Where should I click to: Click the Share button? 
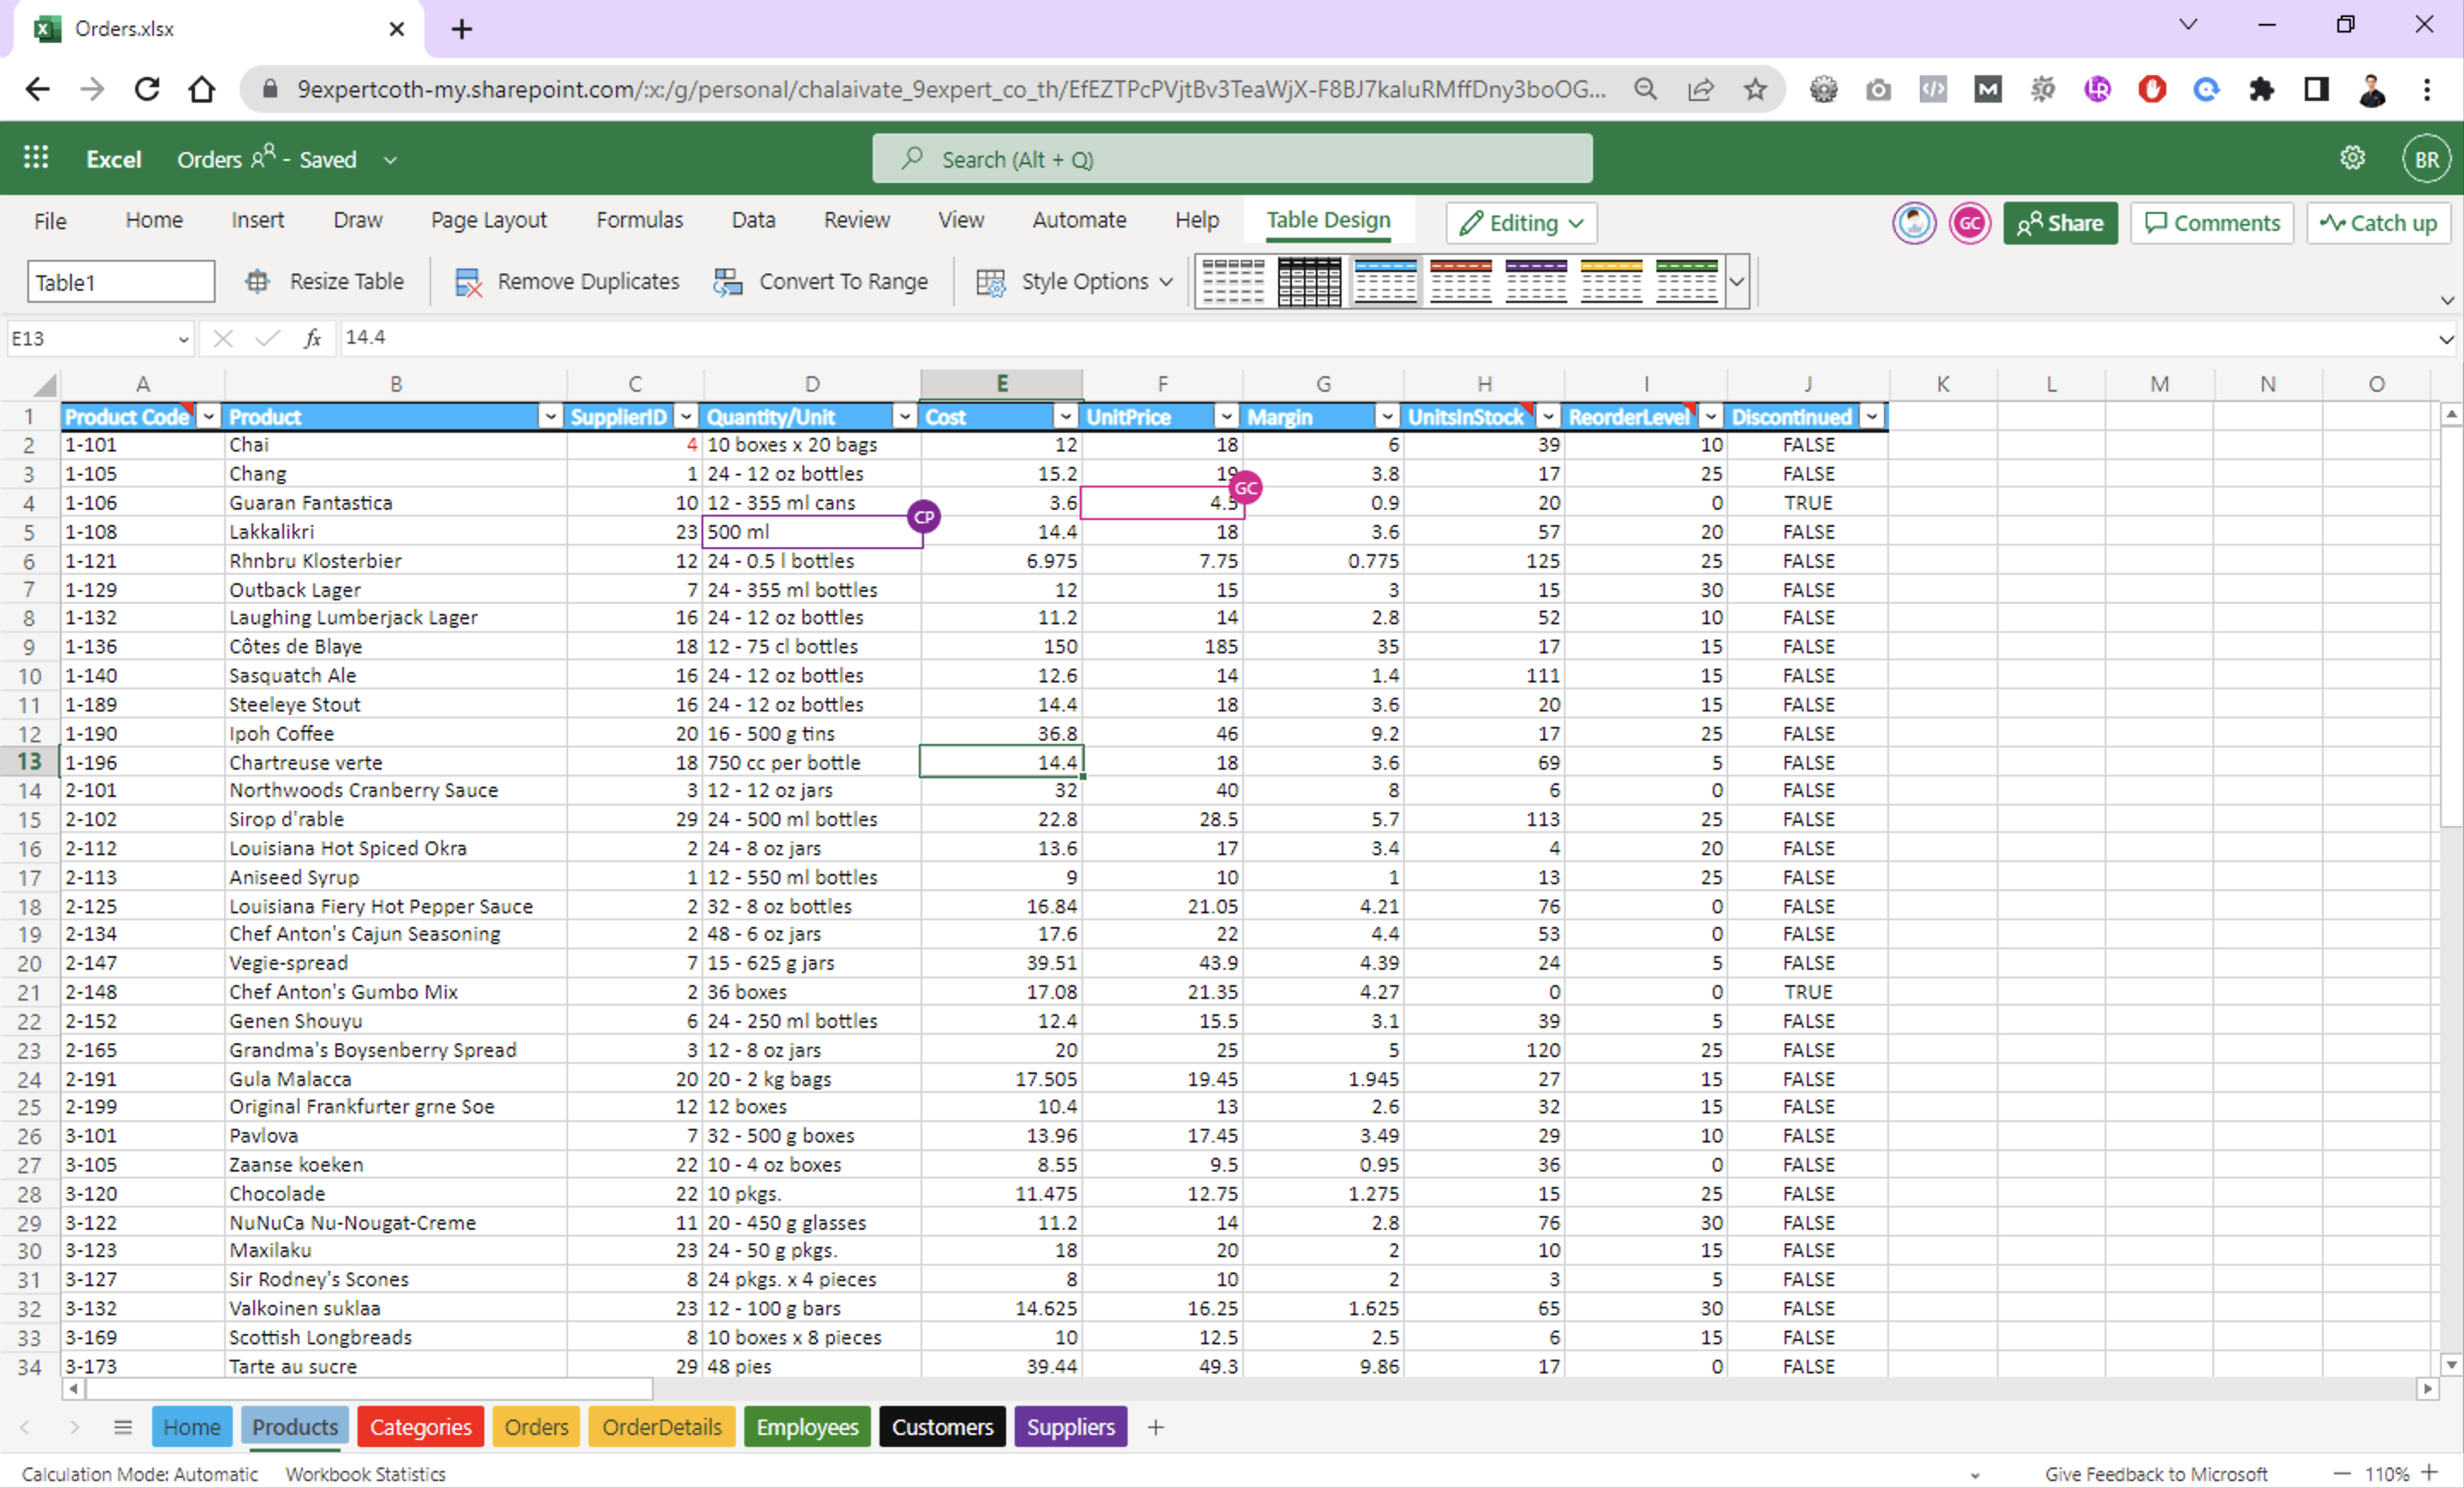click(2060, 223)
